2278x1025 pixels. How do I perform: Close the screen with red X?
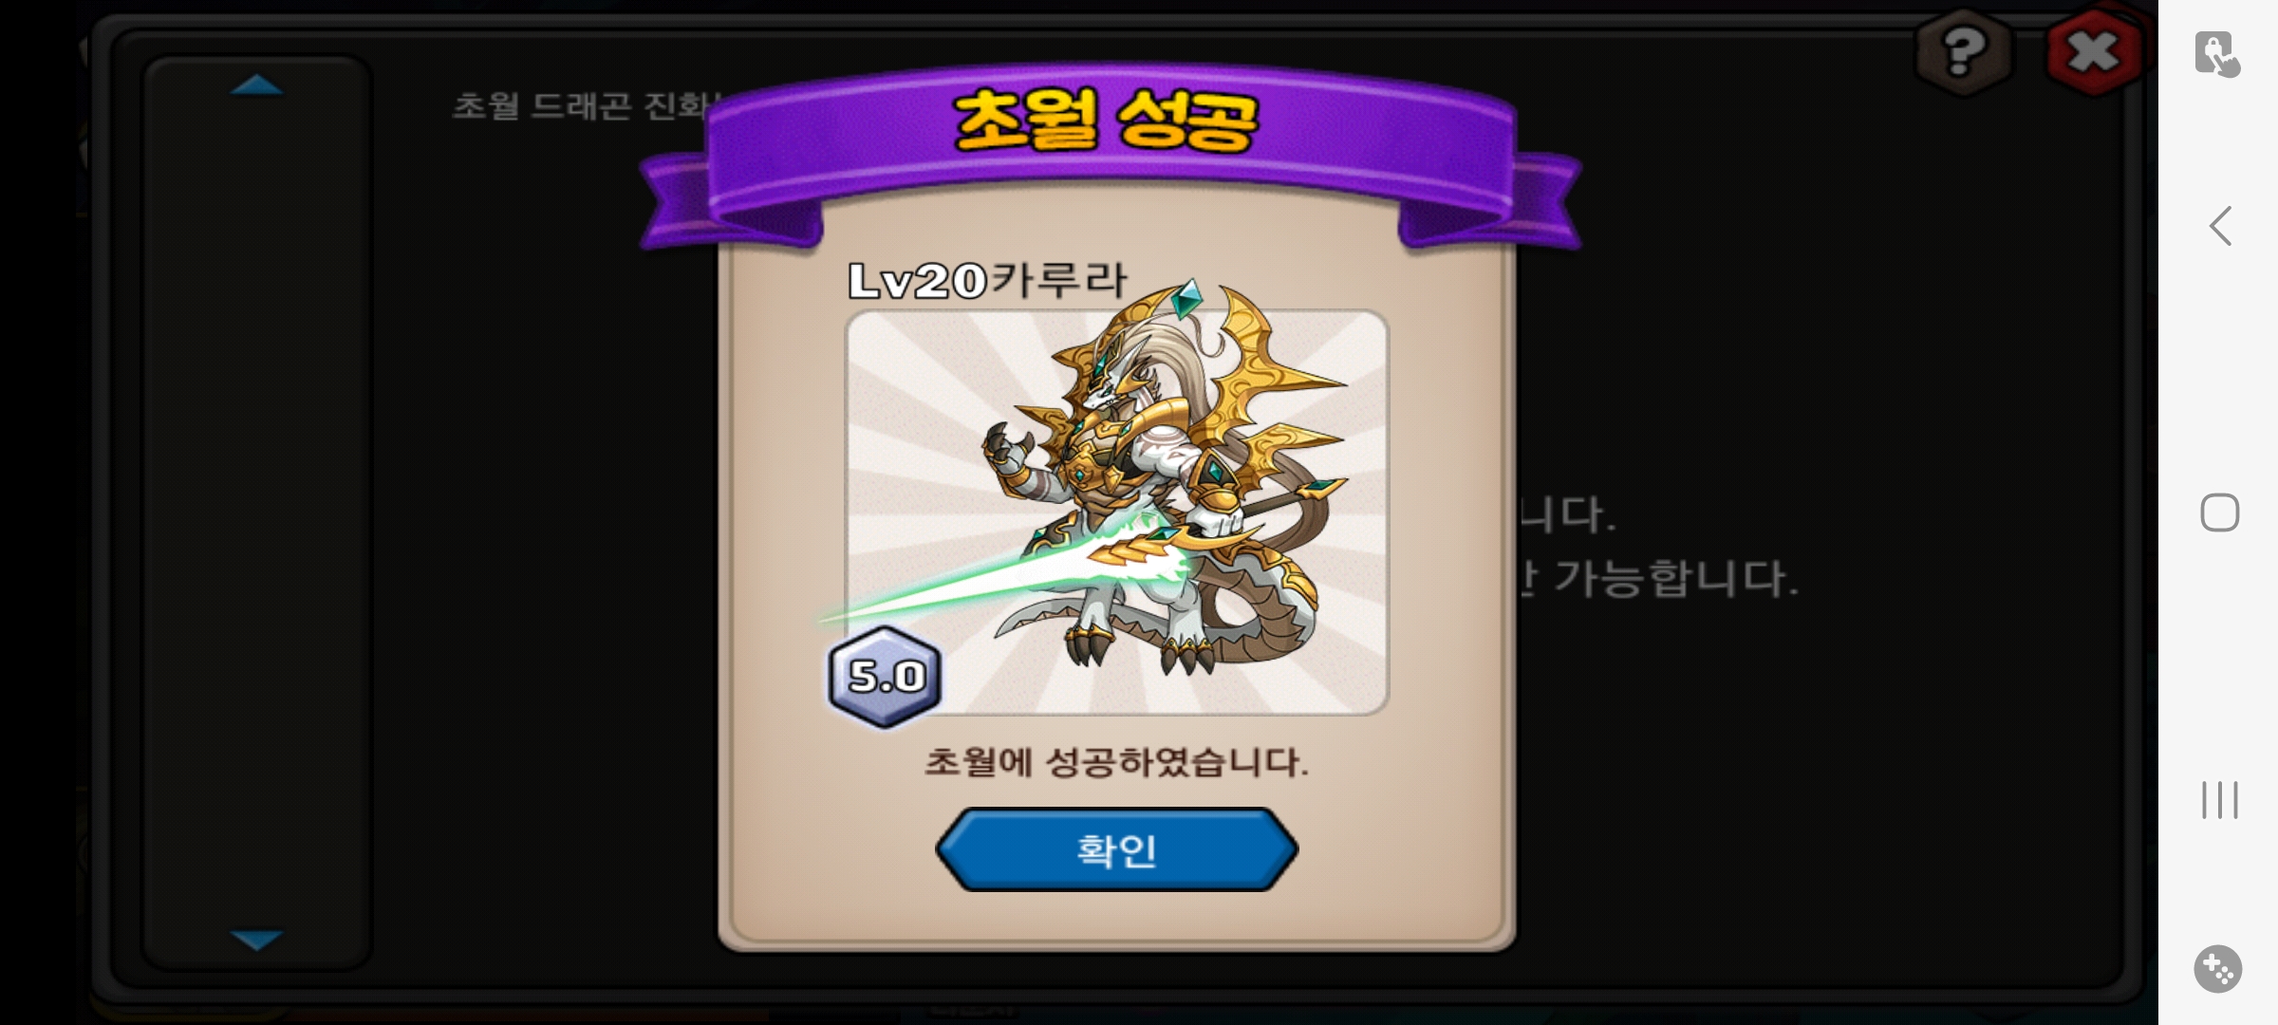(x=2094, y=51)
